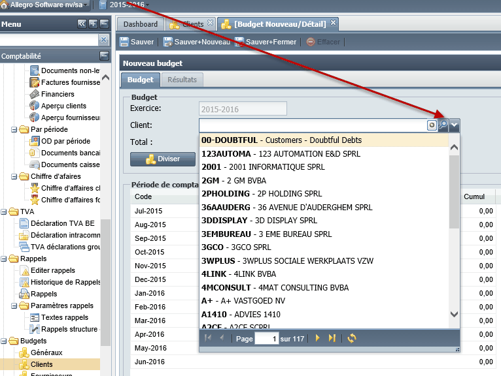The image size is (501, 376).
Task: Select 3EMBUREAU client entry
Action: click(x=324, y=234)
